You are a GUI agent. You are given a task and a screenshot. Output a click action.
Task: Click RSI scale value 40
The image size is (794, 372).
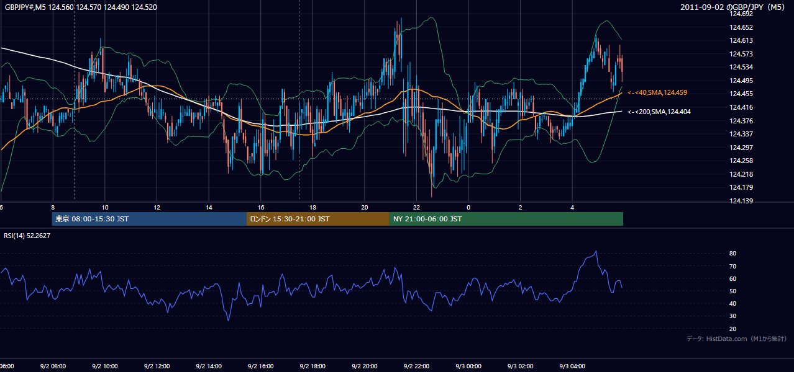point(733,303)
